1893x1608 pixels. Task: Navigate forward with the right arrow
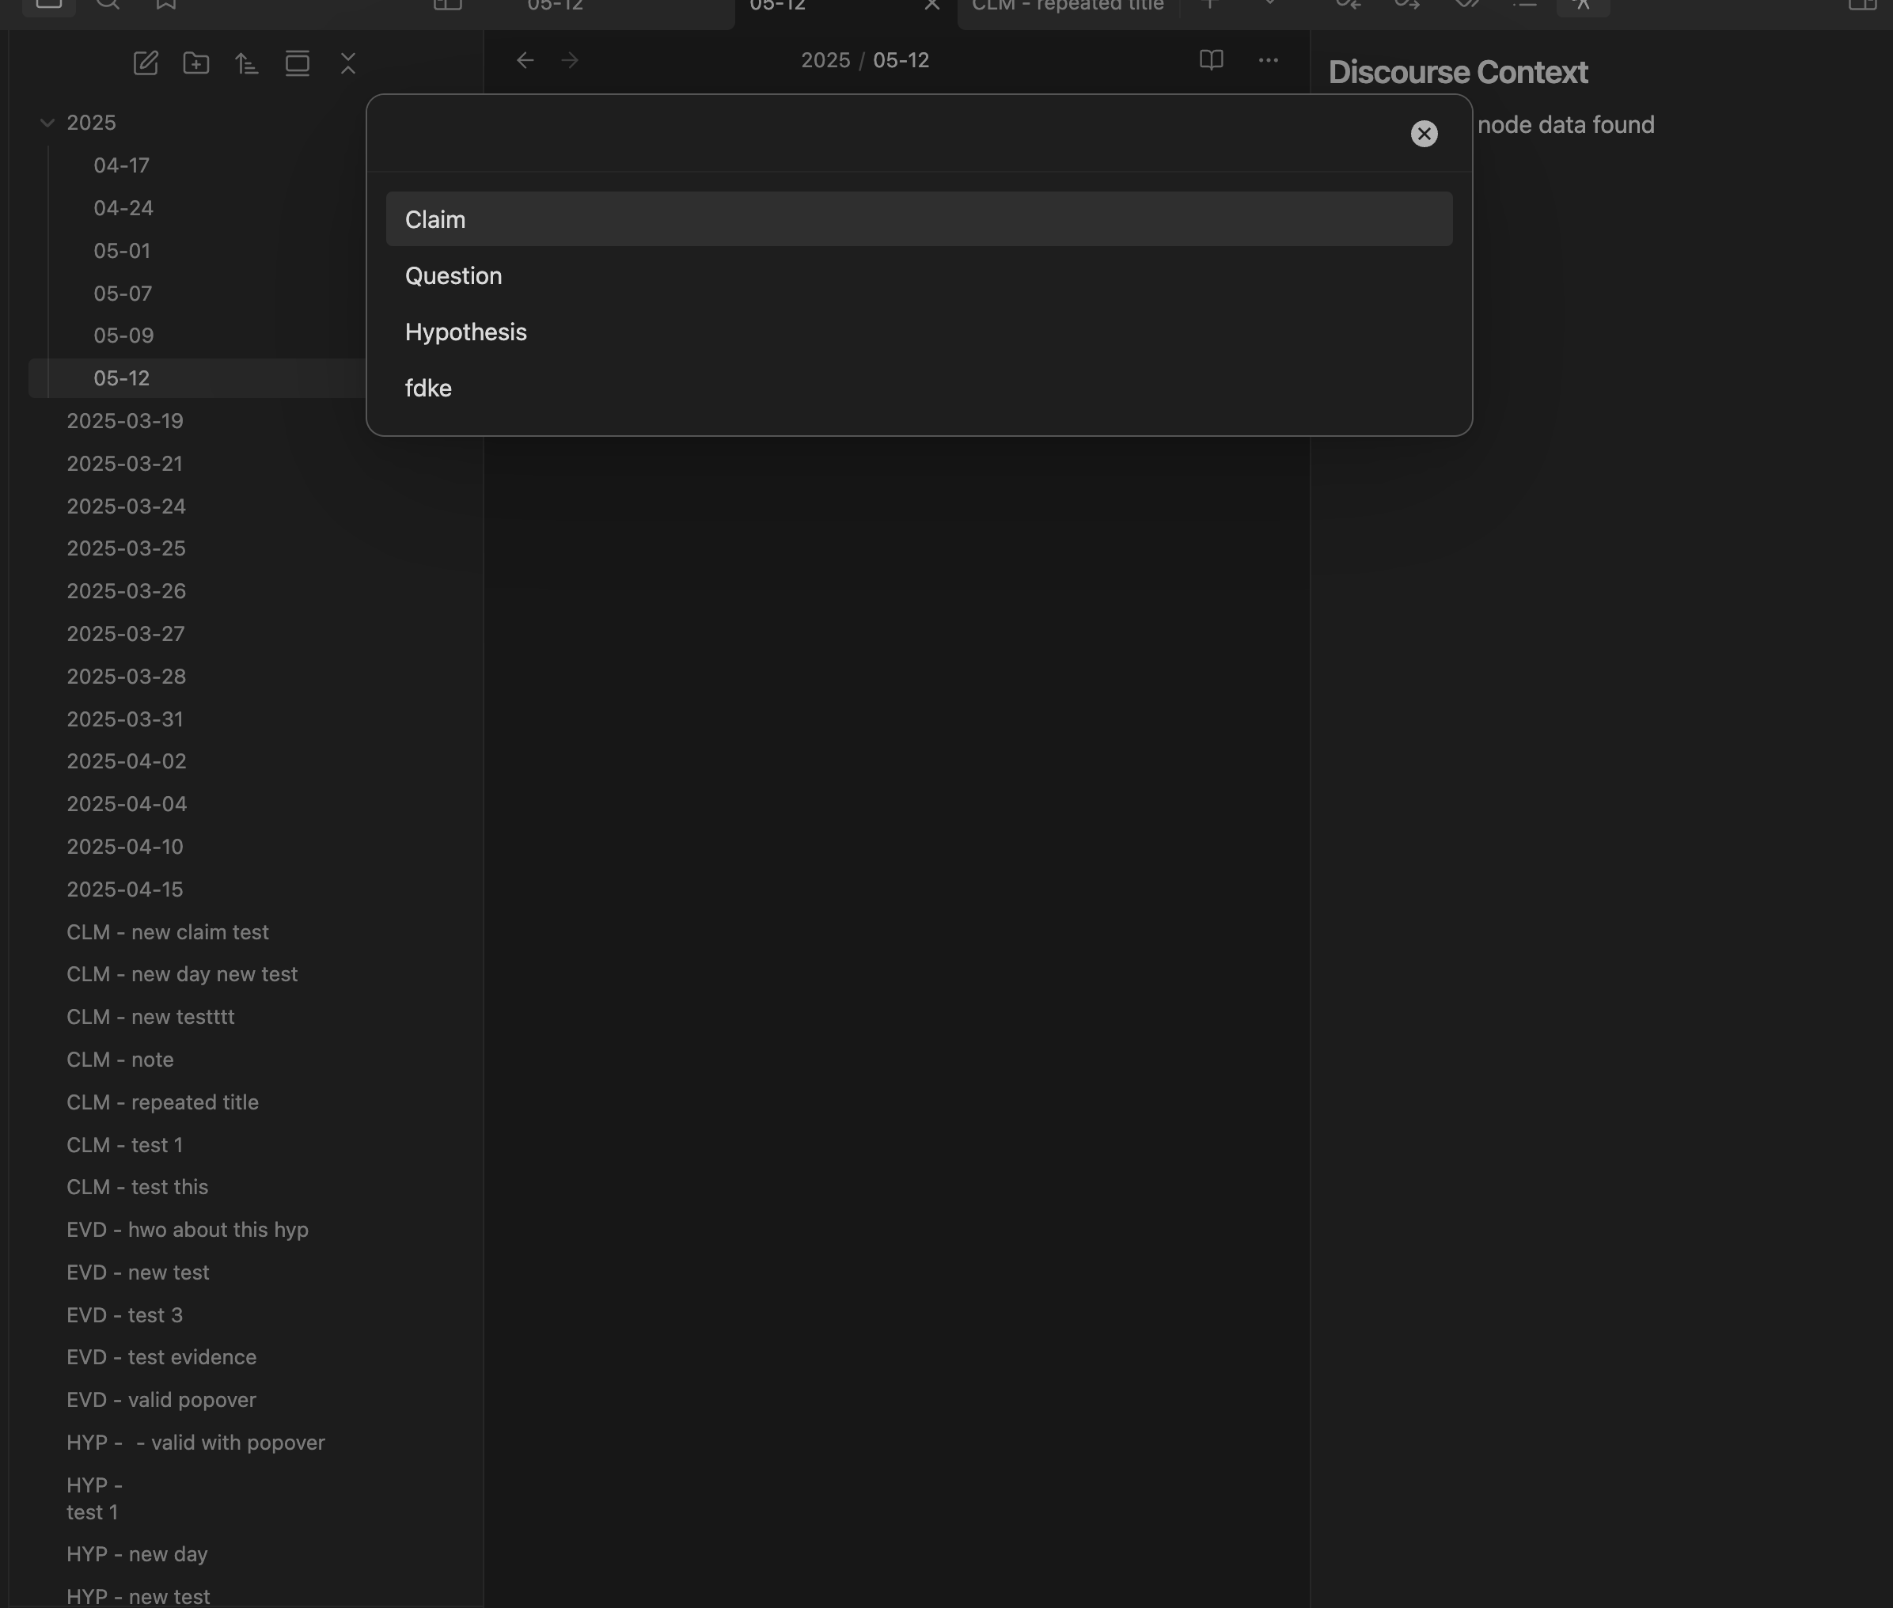(x=571, y=60)
